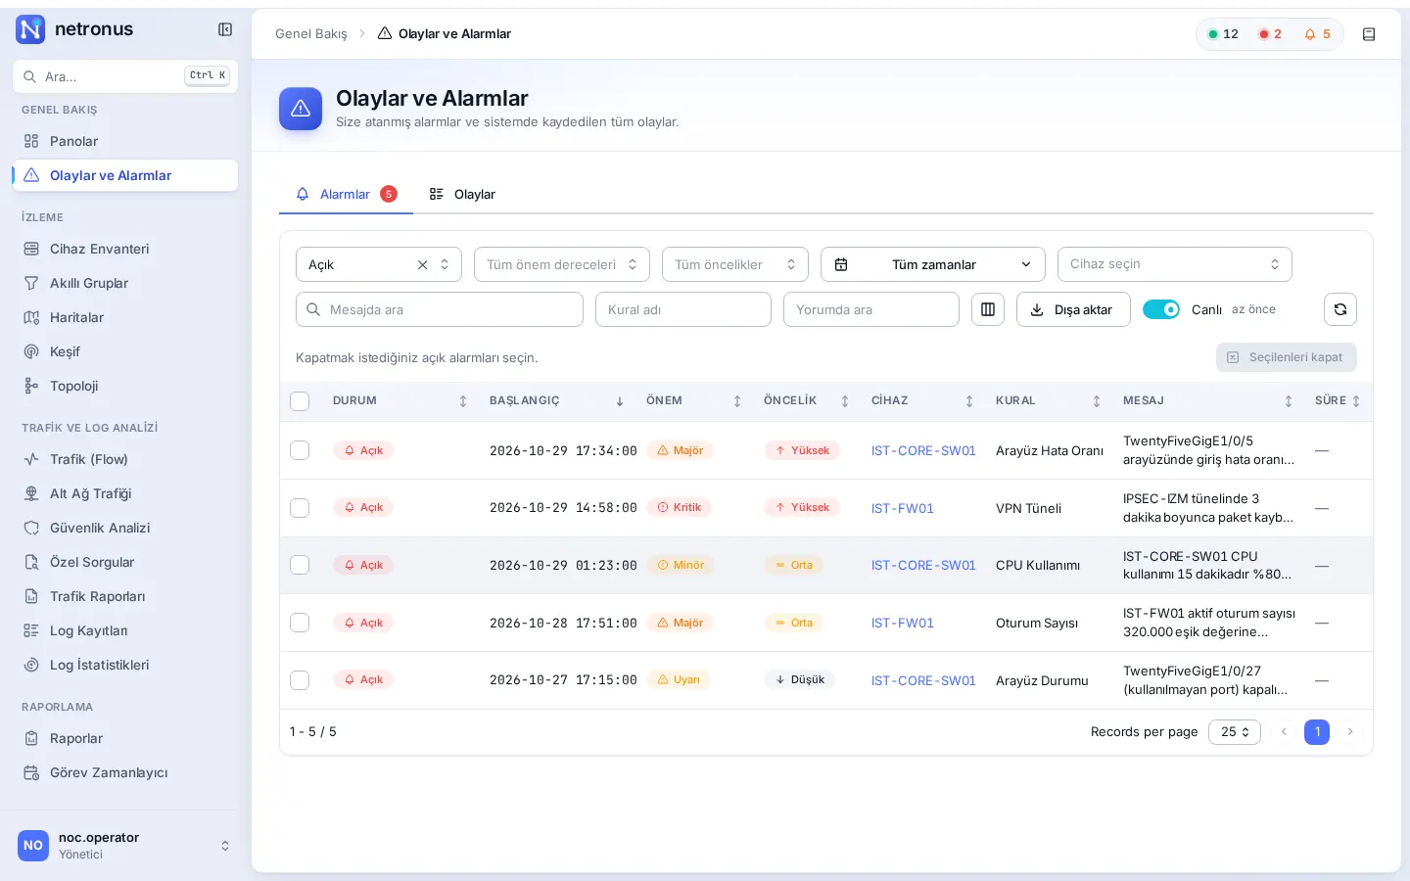The height and width of the screenshot is (881, 1410).
Task: Open the Tüm önem dereceleri dropdown
Action: [x=562, y=264]
